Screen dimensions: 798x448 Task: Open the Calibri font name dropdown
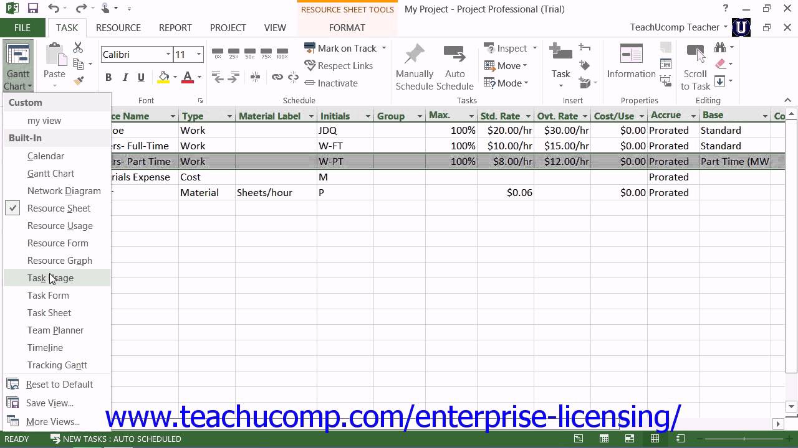[168, 55]
